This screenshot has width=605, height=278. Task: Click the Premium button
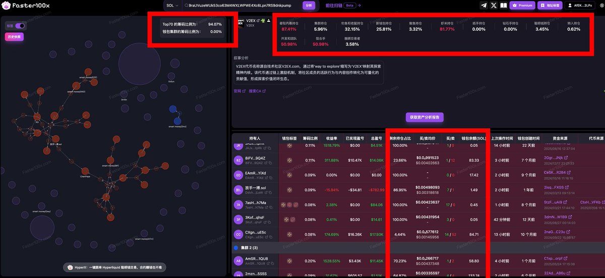coord(522,5)
